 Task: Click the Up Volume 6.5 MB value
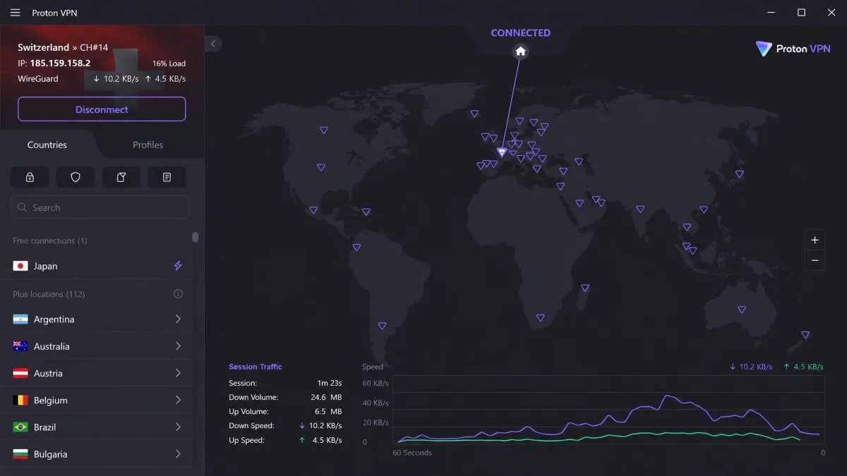tap(328, 412)
